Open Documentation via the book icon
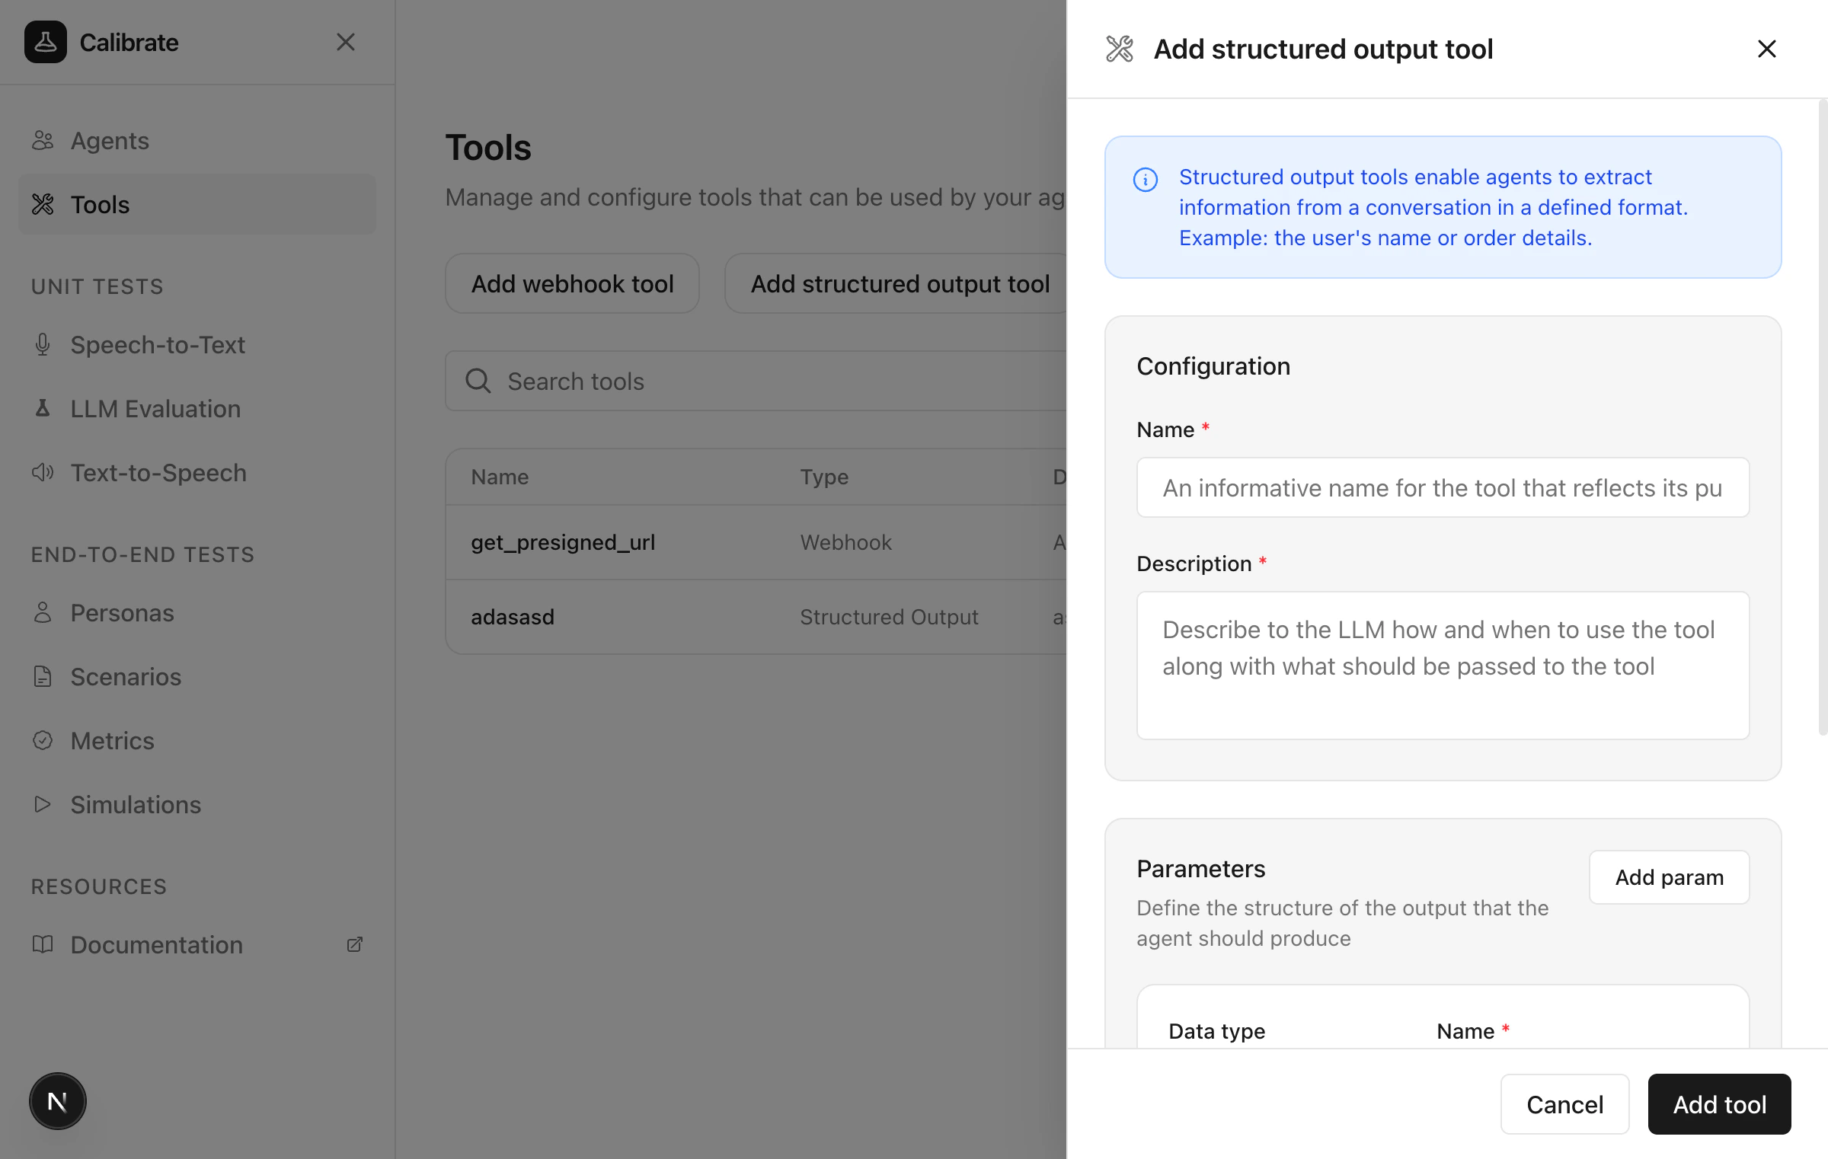Image resolution: width=1828 pixels, height=1159 pixels. click(43, 944)
